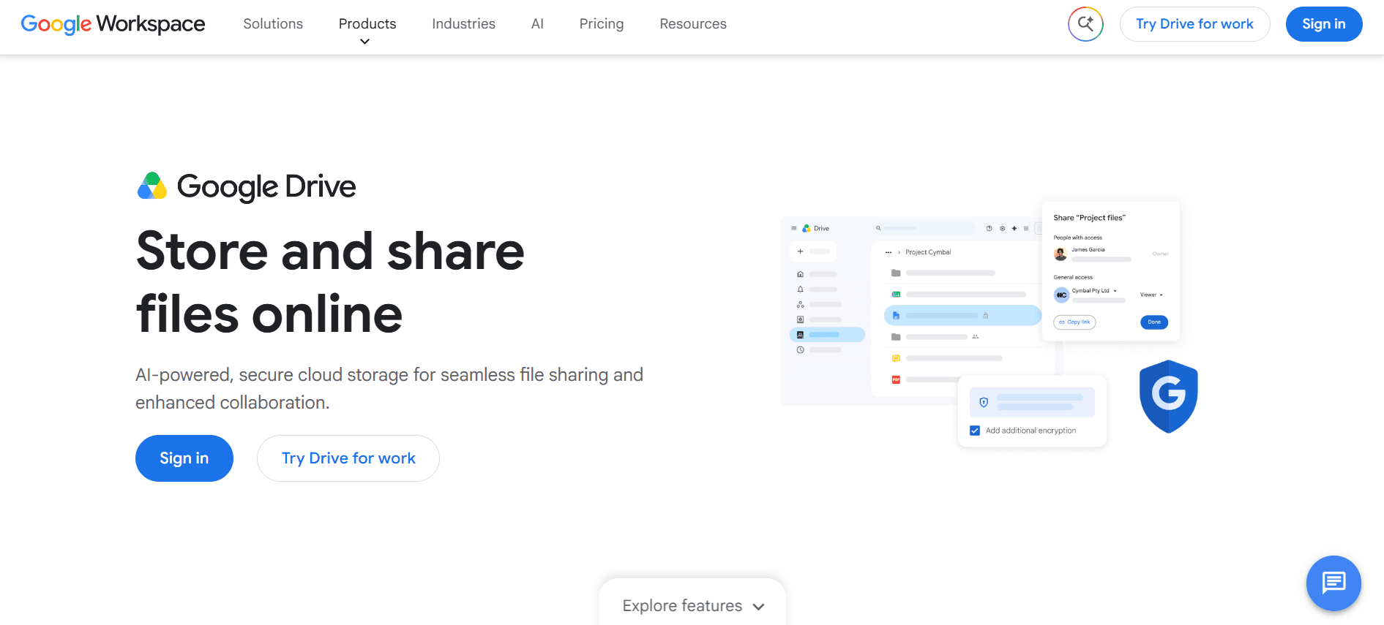Viewport: 1384px width, 625px height.
Task: Click red PDF file icon in illustration
Action: tap(896, 379)
